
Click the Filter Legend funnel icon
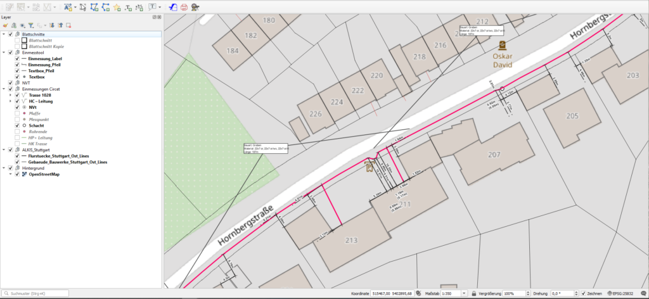pos(30,25)
